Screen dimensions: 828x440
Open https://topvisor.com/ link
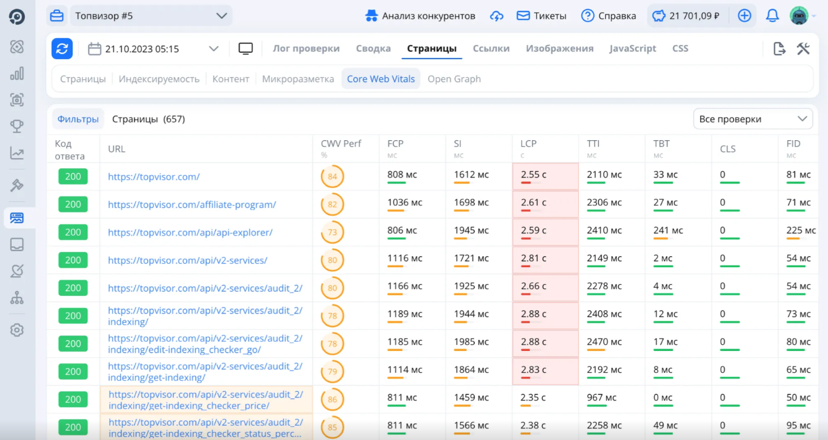154,177
